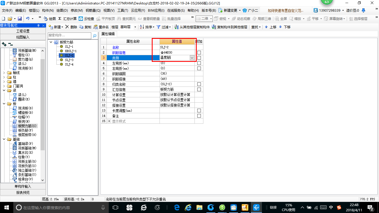Screen dimensions: 379x213
Task: Open the 文件(F) menu
Action: [7, 11]
